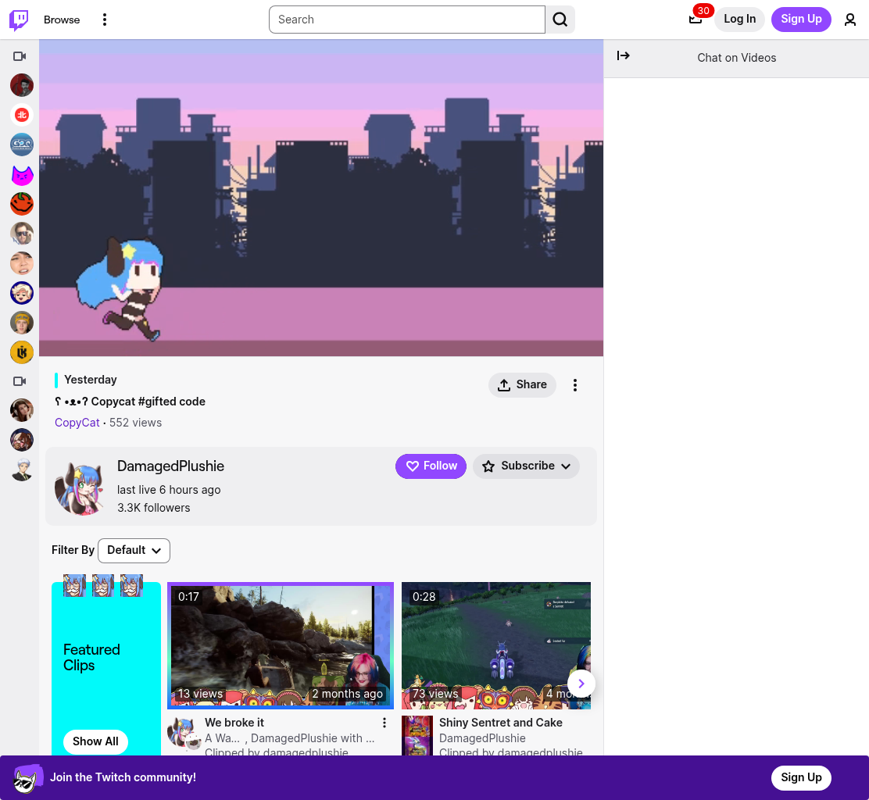Expand the Subscribe dropdown

click(x=526, y=466)
